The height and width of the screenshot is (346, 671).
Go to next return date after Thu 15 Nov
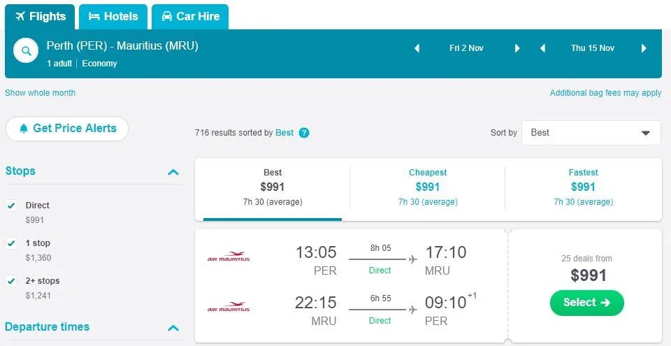pos(644,48)
